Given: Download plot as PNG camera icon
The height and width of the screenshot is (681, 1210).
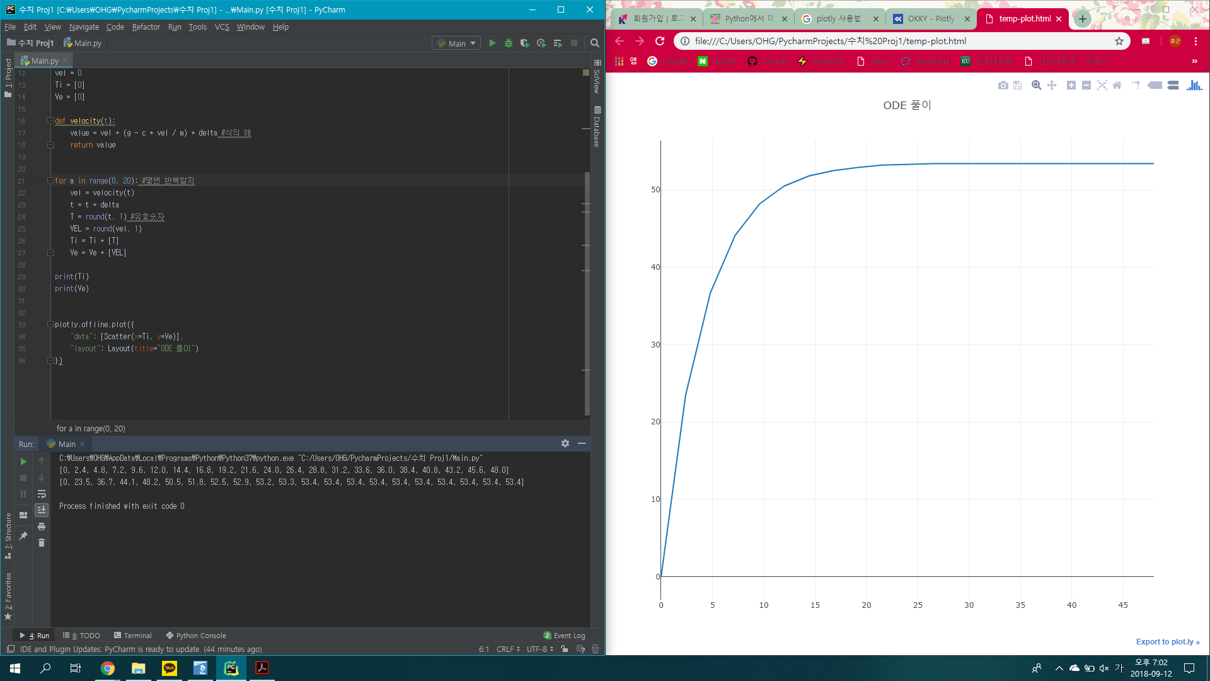Looking at the screenshot, I should 1003,85.
